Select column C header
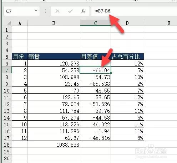 pos(95,23)
